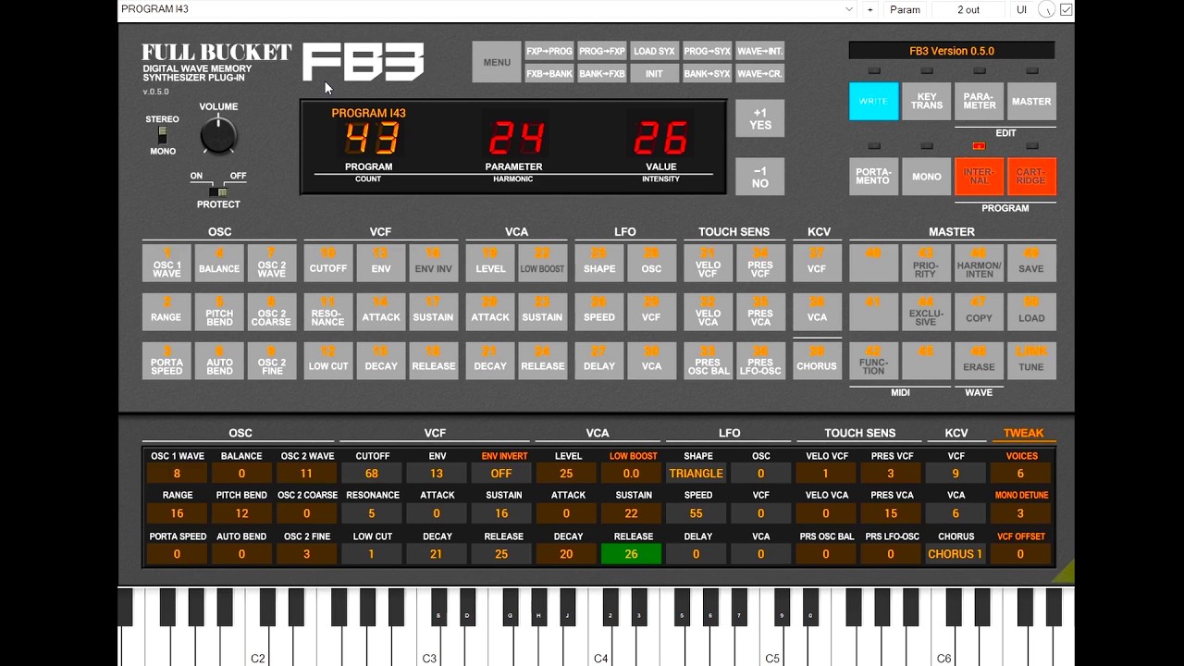The height and width of the screenshot is (666, 1184).
Task: Select parameter 10 CUTOFF
Action: (328, 263)
